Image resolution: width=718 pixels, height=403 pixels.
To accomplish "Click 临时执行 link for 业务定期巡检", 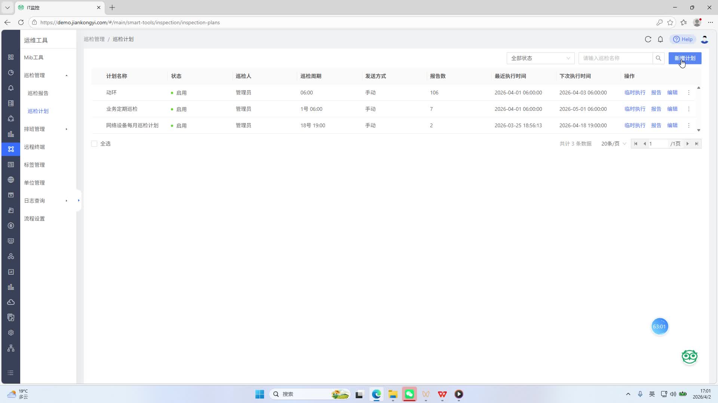I will tap(635, 109).
